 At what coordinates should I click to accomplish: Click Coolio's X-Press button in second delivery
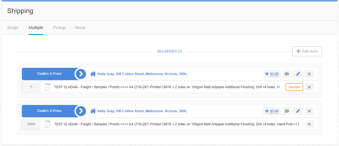49,111
